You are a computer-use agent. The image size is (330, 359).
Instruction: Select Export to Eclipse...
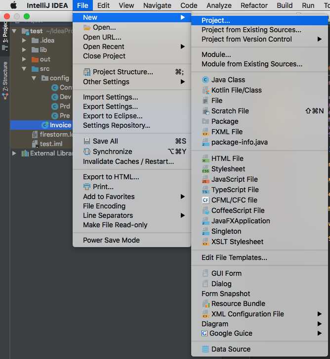pyautogui.click(x=132, y=116)
